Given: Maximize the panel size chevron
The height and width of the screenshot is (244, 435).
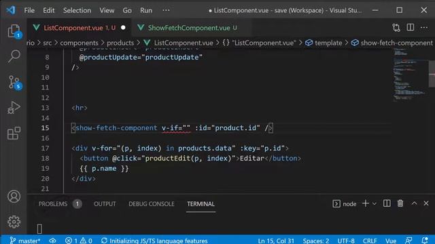Looking at the screenshot, I should (x=414, y=203).
